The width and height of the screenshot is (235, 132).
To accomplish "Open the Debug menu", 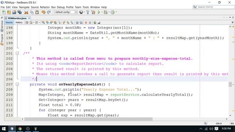I will pos(61,7).
